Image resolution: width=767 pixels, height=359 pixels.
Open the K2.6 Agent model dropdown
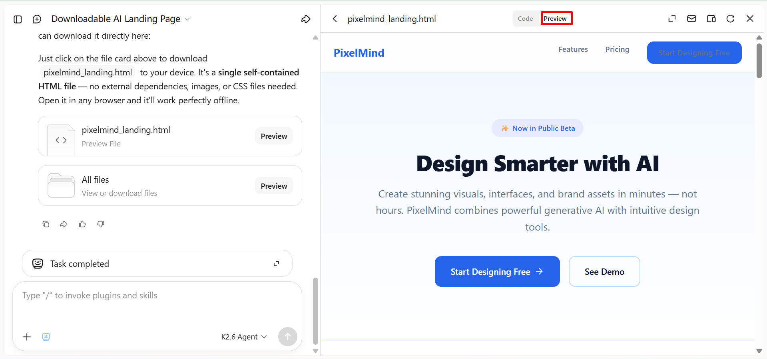tap(244, 337)
